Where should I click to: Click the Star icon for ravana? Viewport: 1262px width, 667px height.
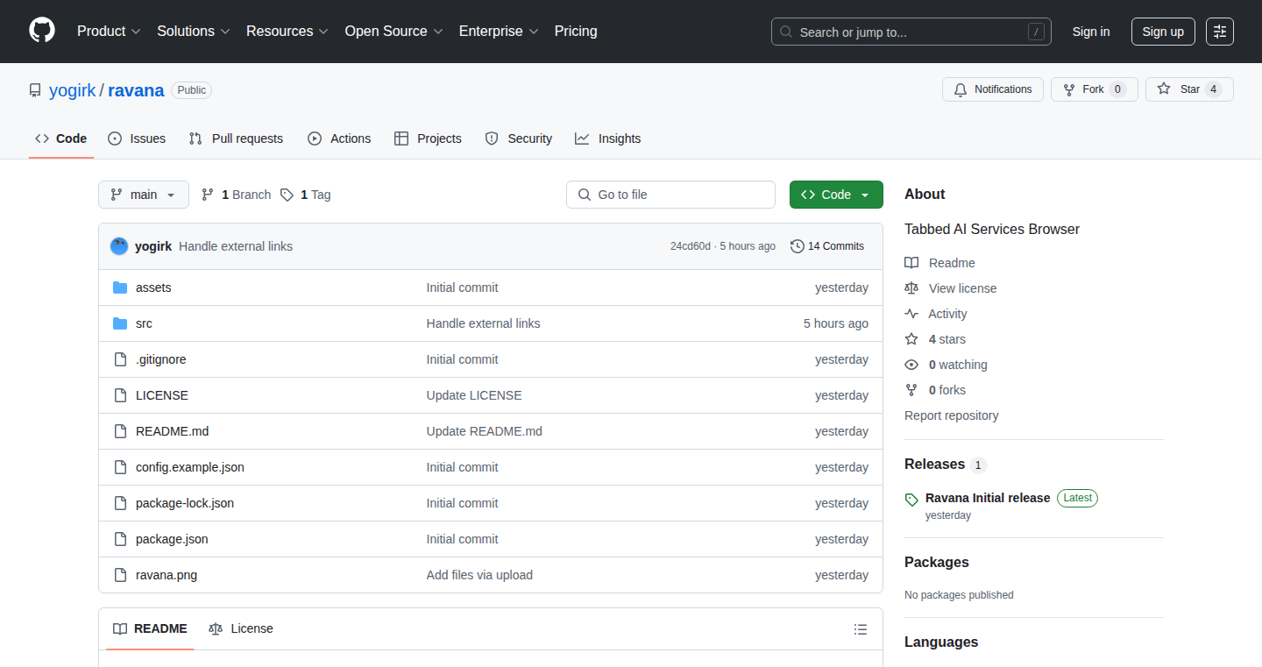[x=1164, y=89]
